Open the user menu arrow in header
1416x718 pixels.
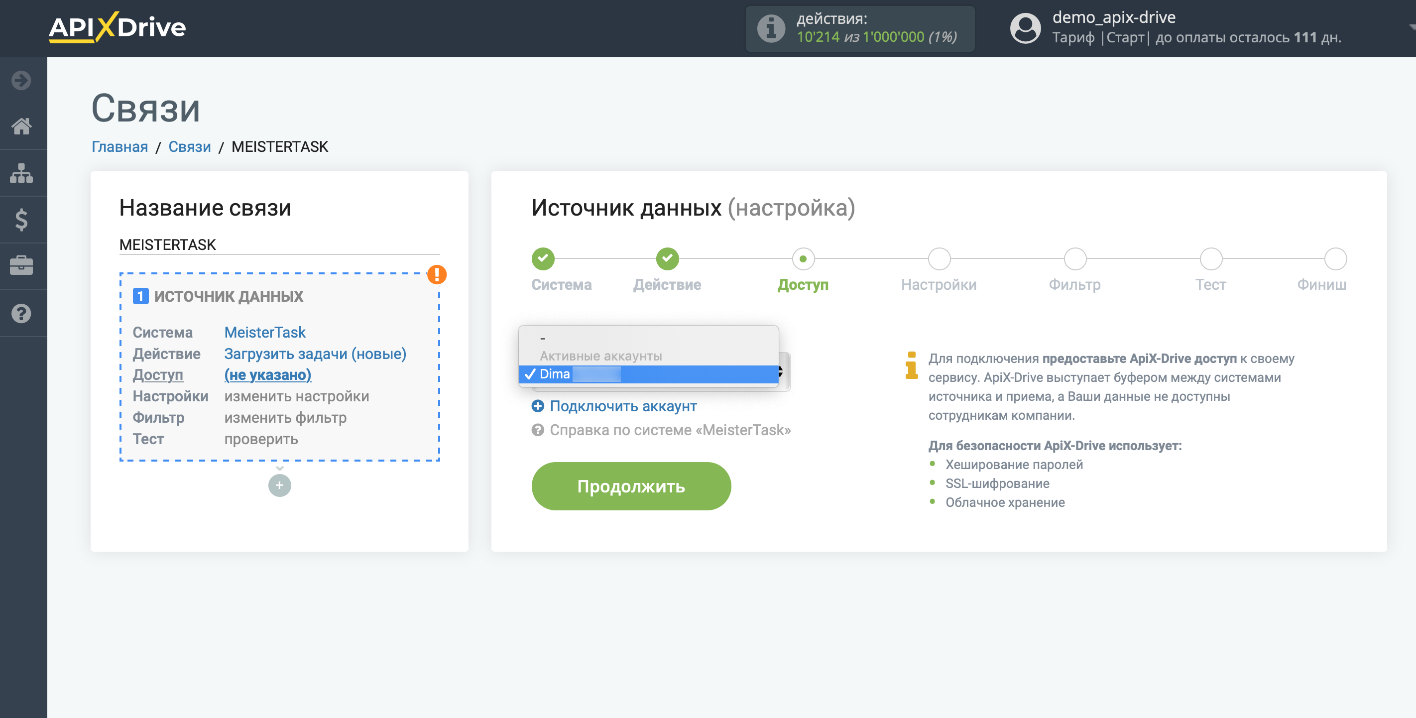[1412, 26]
